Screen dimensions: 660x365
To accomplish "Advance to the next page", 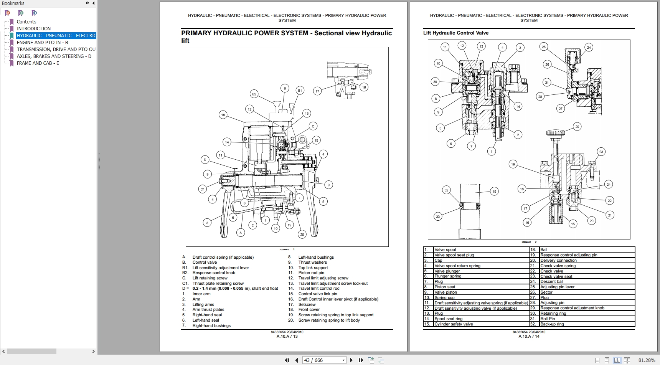I will (x=351, y=360).
